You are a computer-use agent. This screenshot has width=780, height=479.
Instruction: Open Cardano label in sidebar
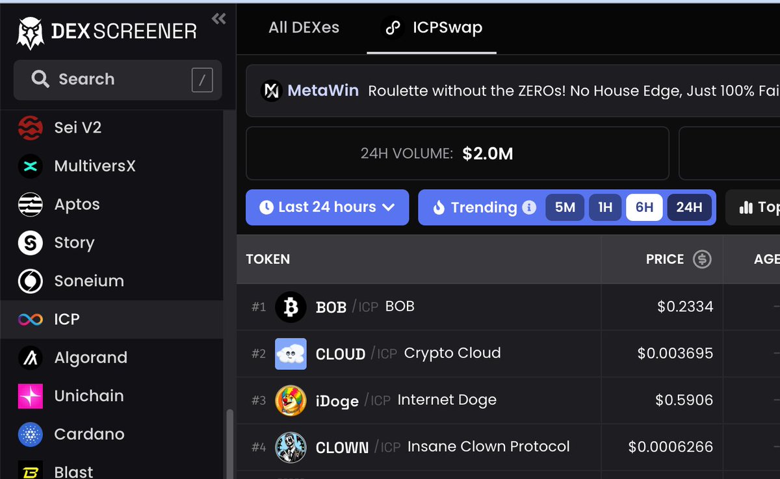point(89,435)
